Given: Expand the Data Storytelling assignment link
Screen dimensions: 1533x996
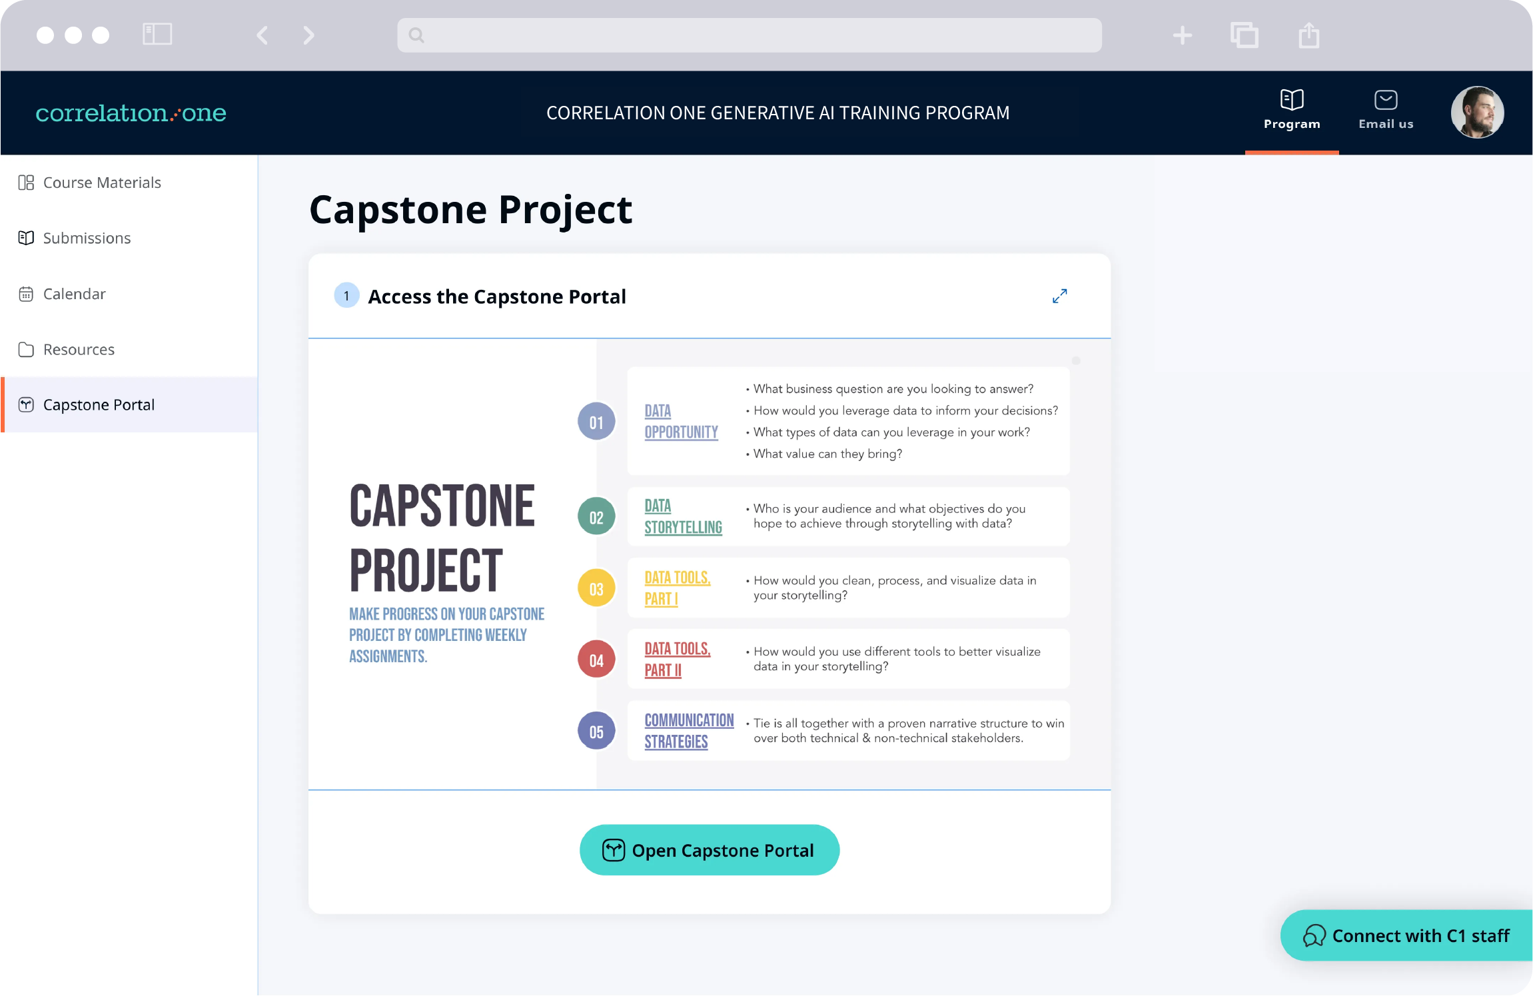Looking at the screenshot, I should coord(682,516).
